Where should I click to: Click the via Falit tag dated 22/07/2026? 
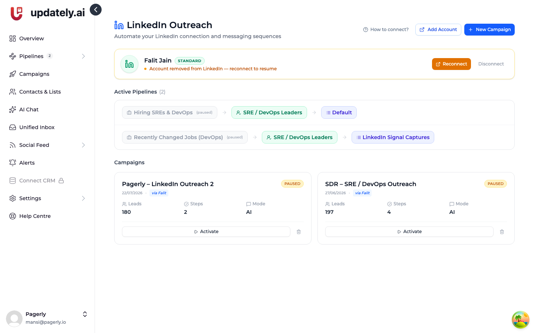click(159, 193)
